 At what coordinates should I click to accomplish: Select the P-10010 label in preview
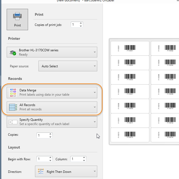coord(165,106)
